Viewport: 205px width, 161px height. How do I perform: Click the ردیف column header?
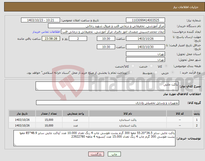(197, 113)
